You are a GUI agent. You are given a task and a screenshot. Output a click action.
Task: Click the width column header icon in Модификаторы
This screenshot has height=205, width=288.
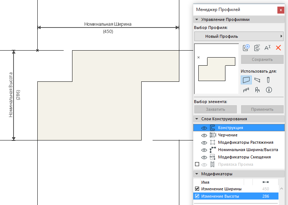click(266, 182)
